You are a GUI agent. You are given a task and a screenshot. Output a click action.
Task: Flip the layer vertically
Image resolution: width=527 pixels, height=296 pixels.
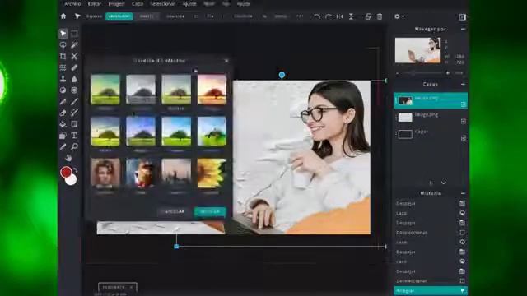point(351,16)
